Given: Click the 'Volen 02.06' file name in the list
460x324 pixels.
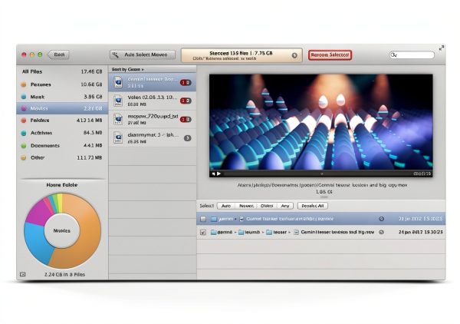Looking at the screenshot, I should click(153, 98).
